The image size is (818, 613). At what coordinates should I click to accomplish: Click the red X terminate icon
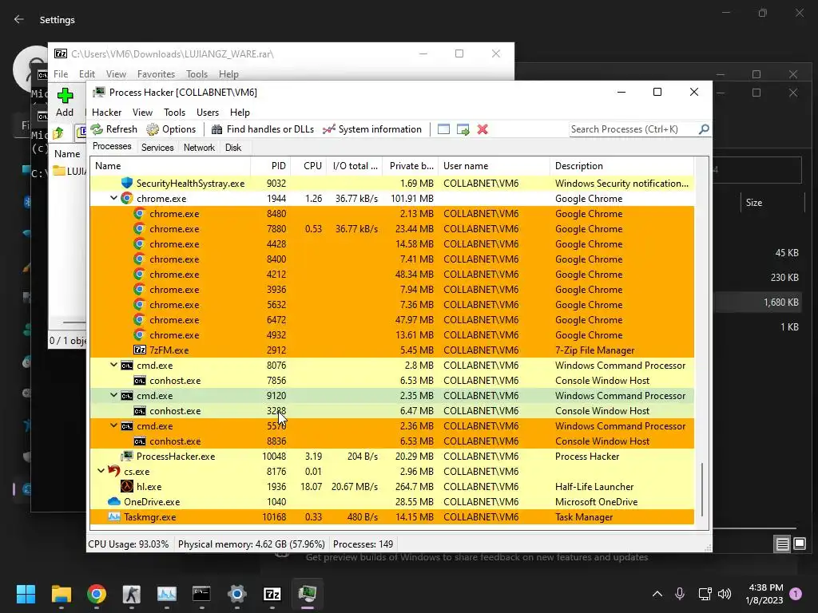click(482, 129)
